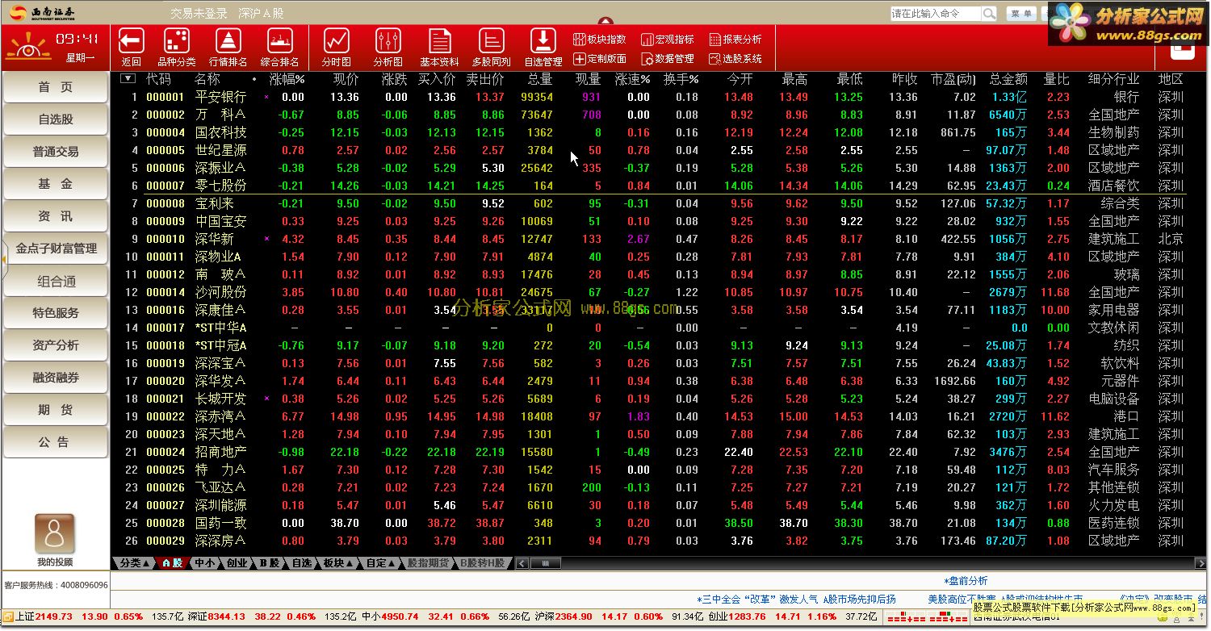Viewport: 1211px width, 631px height.
Task: Click the horizontal scrollbar thumb
Action: 546,563
